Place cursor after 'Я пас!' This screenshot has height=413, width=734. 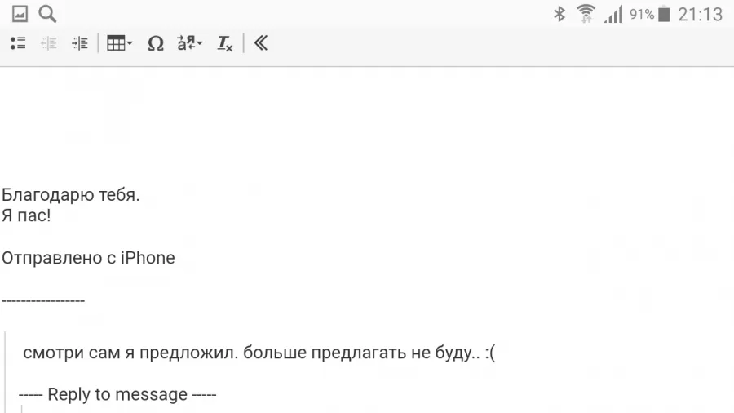51,215
